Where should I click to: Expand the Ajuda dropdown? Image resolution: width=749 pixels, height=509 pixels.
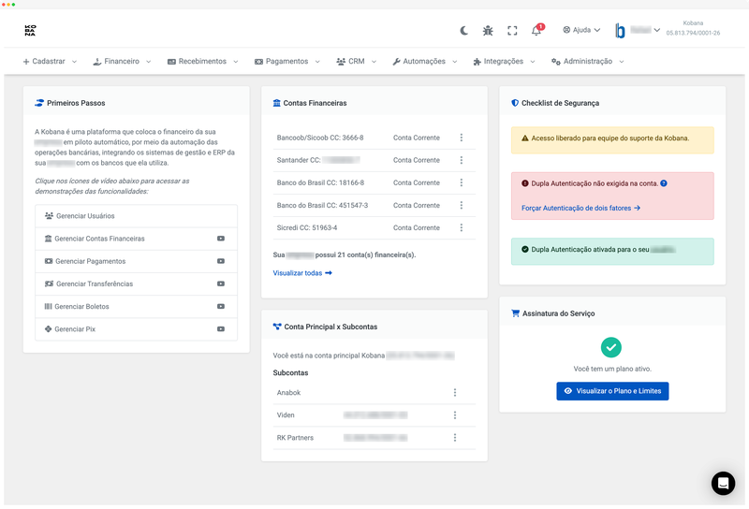(x=581, y=30)
